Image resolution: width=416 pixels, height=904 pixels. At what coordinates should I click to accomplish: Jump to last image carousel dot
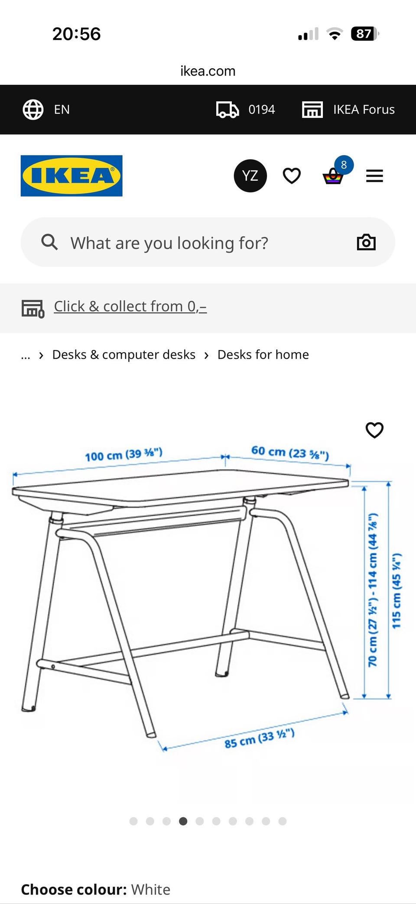(283, 821)
